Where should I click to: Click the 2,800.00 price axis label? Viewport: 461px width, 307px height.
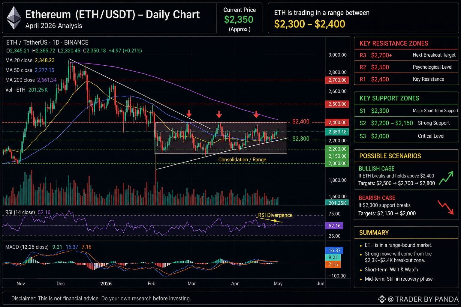[337, 72]
